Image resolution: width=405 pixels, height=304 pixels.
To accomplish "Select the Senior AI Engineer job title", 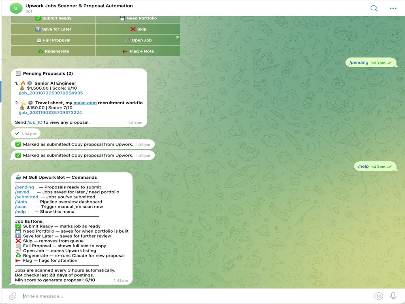I will coord(55,83).
